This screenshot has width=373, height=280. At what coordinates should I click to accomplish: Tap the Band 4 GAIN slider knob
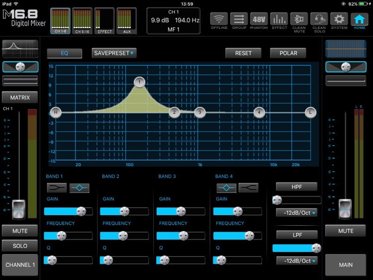[x=238, y=211]
